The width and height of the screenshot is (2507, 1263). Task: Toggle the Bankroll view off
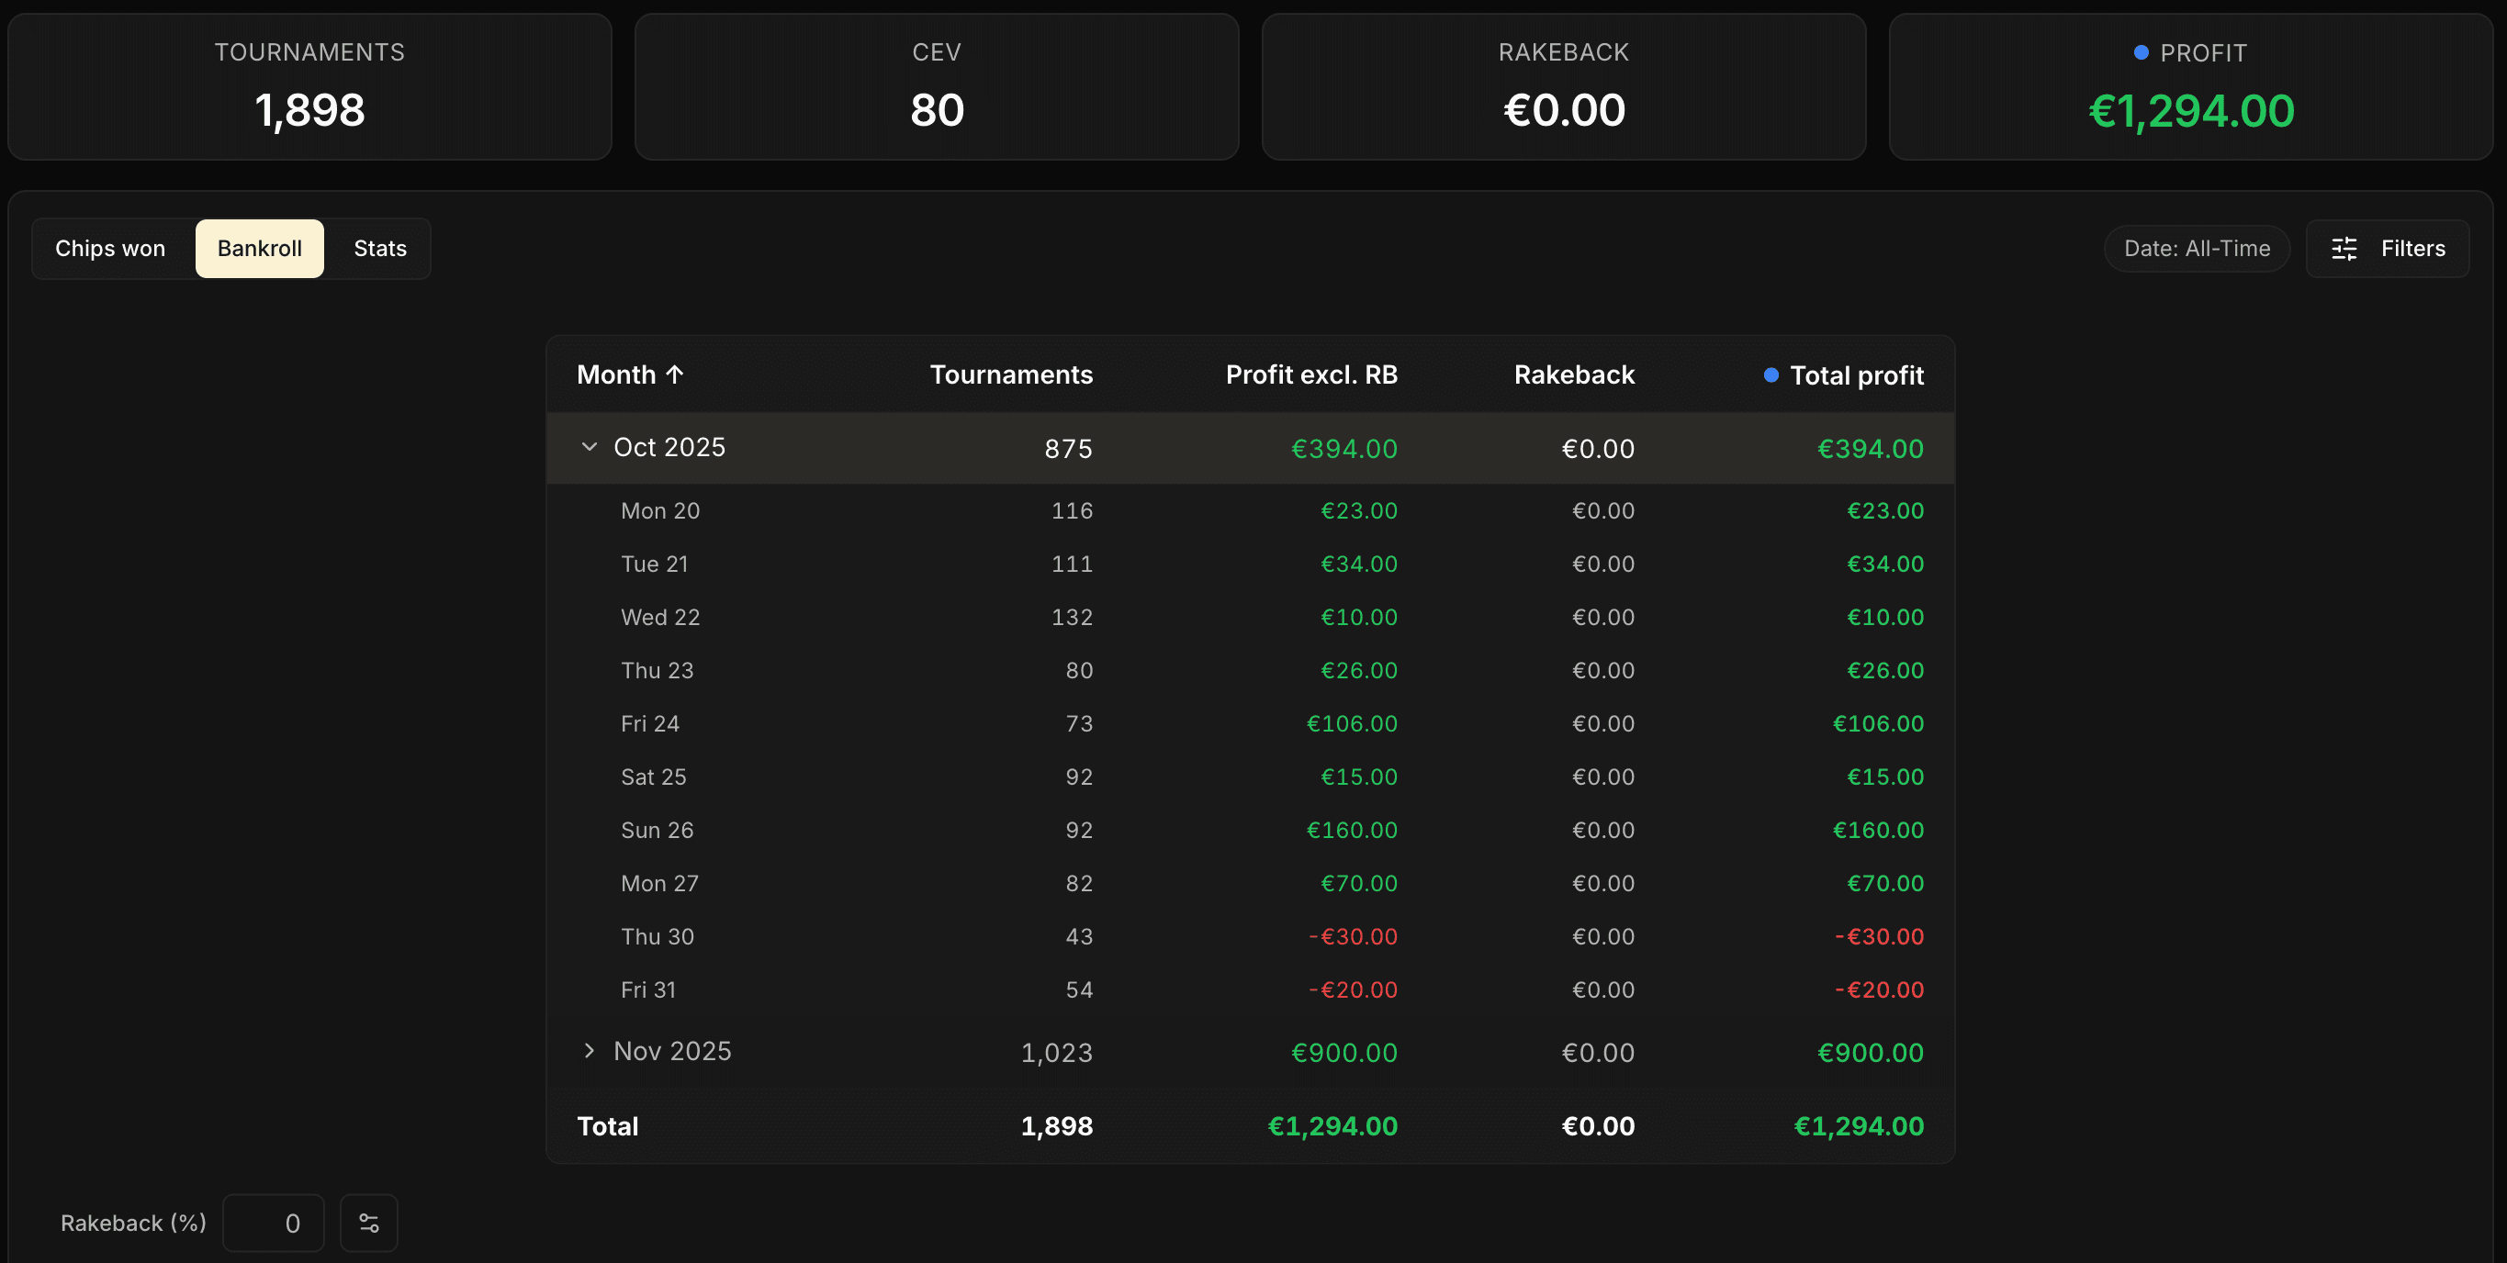tap(259, 248)
